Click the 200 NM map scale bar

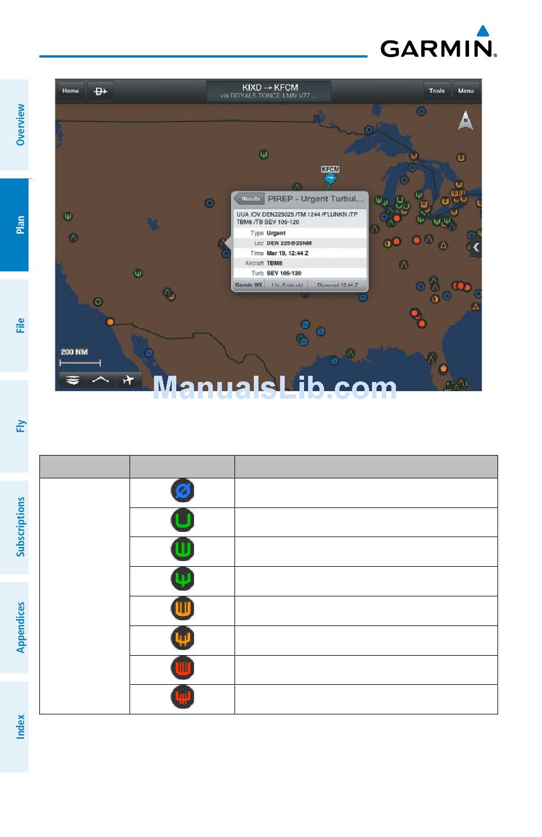pos(80,358)
